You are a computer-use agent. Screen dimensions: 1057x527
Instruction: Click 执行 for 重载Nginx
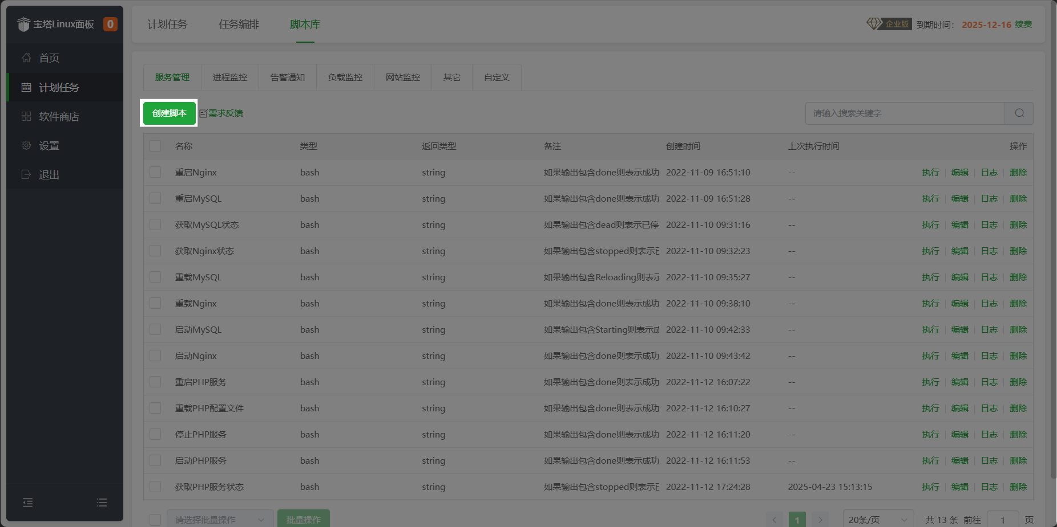(930, 303)
